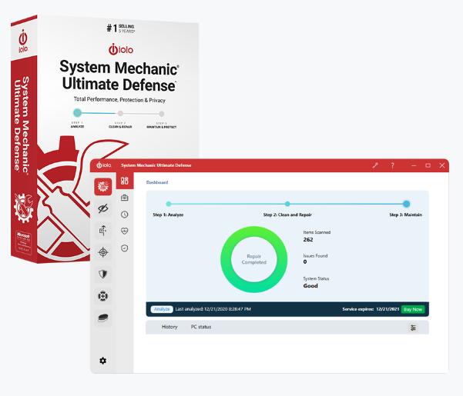This screenshot has height=396, width=463.
Task: Click the wrench icon in title bar
Action: click(x=376, y=165)
